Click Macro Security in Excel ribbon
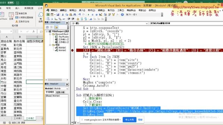Screen dimensions: 223x125 point(22,22)
